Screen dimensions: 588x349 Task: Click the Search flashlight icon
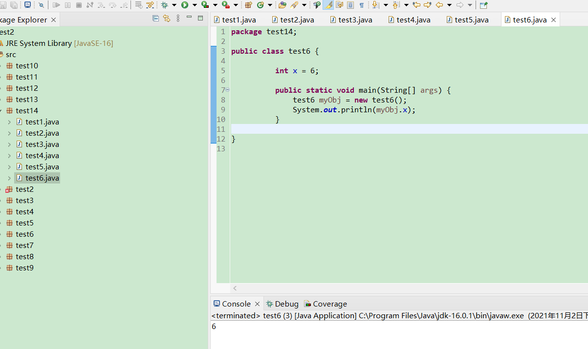pyautogui.click(x=294, y=5)
